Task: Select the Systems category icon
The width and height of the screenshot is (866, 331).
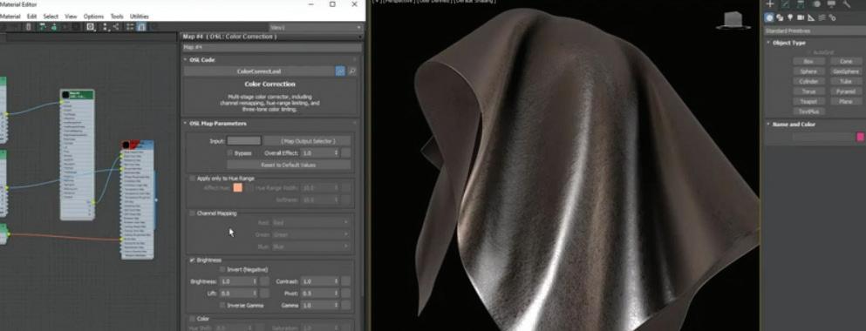Action: 832,17
